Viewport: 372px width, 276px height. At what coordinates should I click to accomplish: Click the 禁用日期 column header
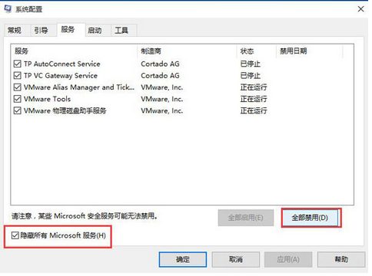click(309, 51)
